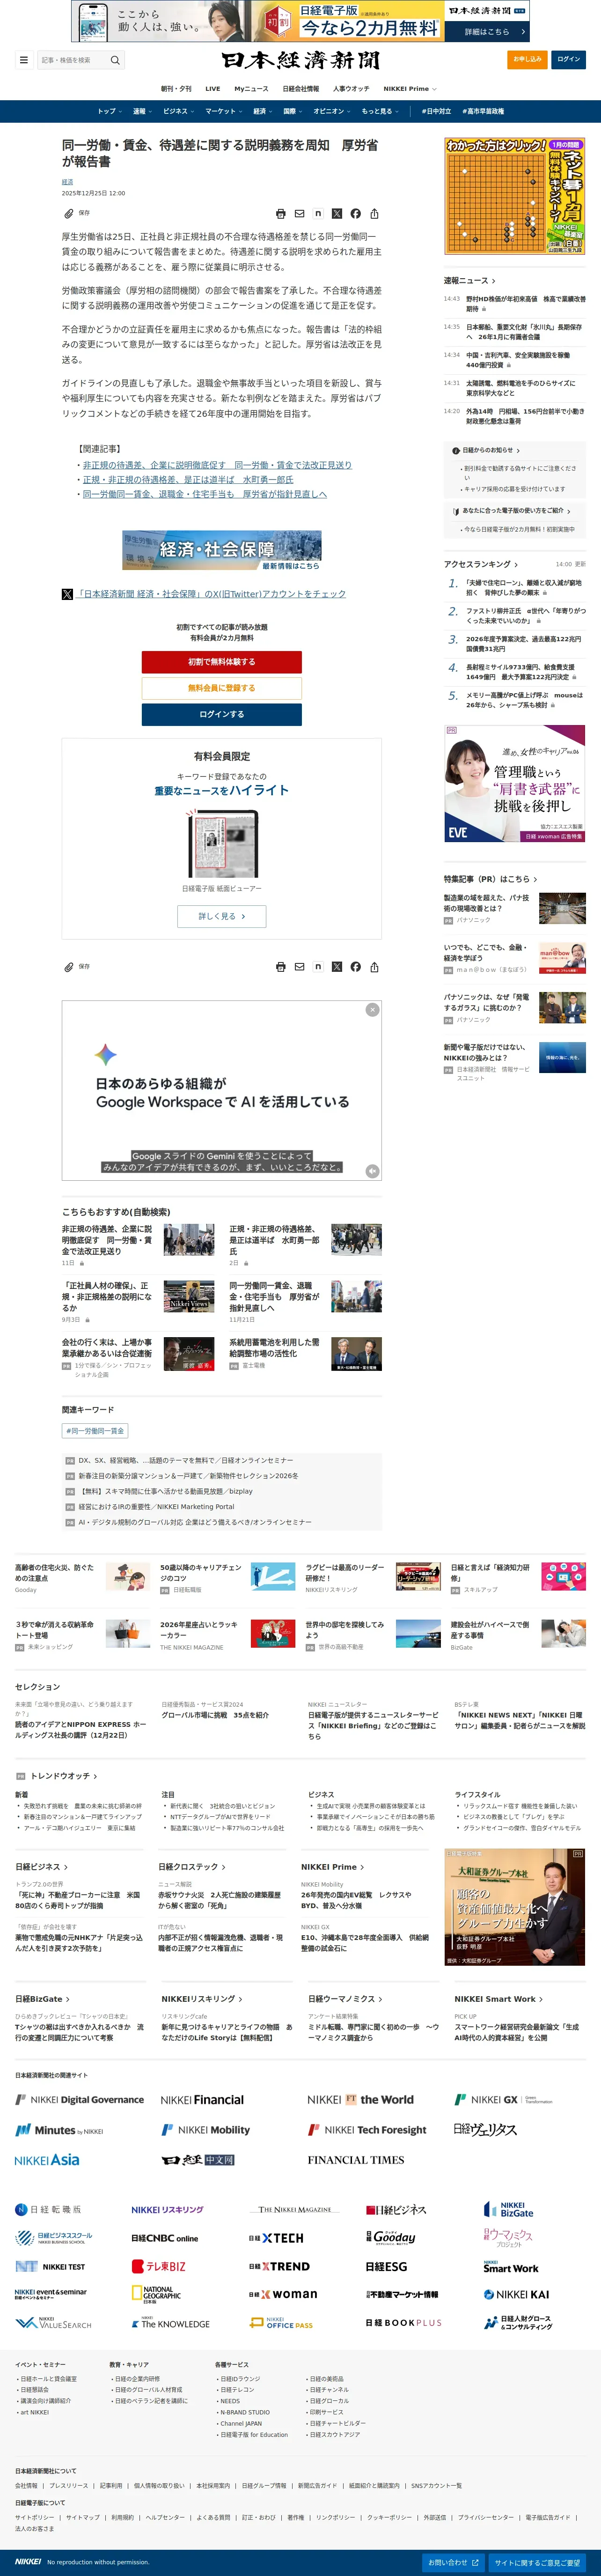Select the #高市早苗政権 topic tab
Screen dimensions: 601x2576
483,112
